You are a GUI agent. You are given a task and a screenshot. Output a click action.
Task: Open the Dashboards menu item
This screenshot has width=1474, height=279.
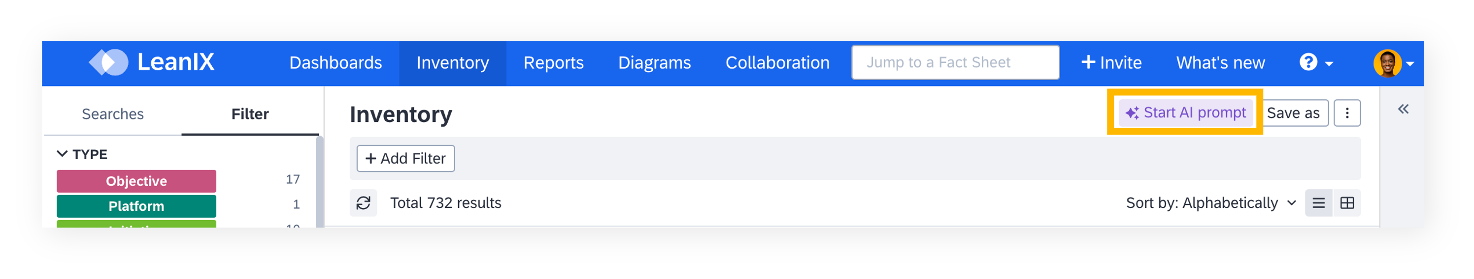click(335, 63)
